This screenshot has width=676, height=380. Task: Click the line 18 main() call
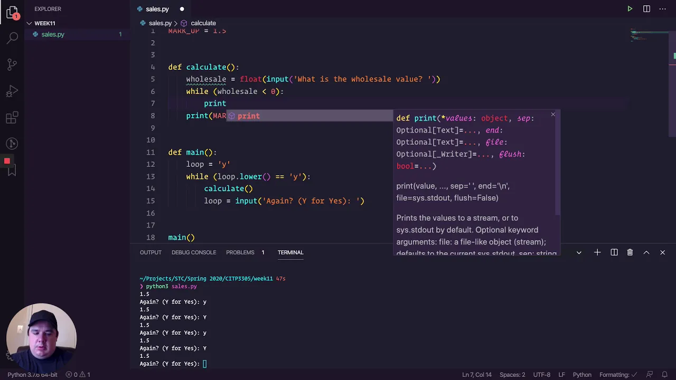pyautogui.click(x=181, y=237)
